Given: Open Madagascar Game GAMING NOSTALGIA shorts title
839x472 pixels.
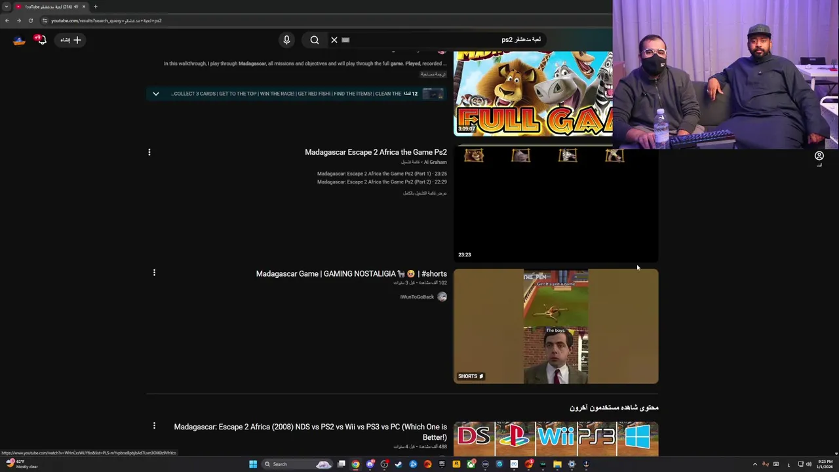Looking at the screenshot, I should click(351, 274).
